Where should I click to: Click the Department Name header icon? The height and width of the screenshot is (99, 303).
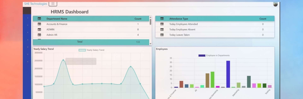(39, 19)
